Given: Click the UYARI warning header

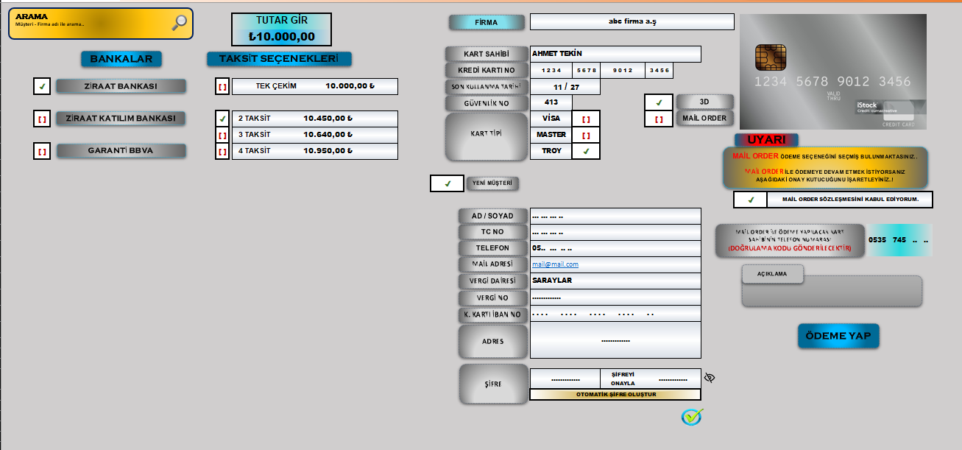Looking at the screenshot, I should click(x=766, y=139).
